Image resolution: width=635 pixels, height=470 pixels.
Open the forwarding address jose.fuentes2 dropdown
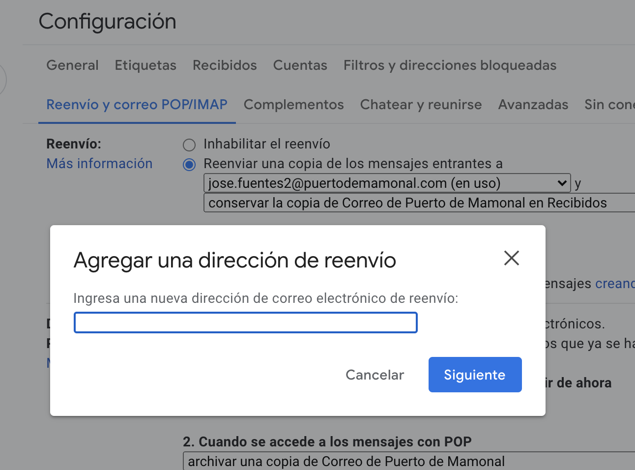(387, 183)
